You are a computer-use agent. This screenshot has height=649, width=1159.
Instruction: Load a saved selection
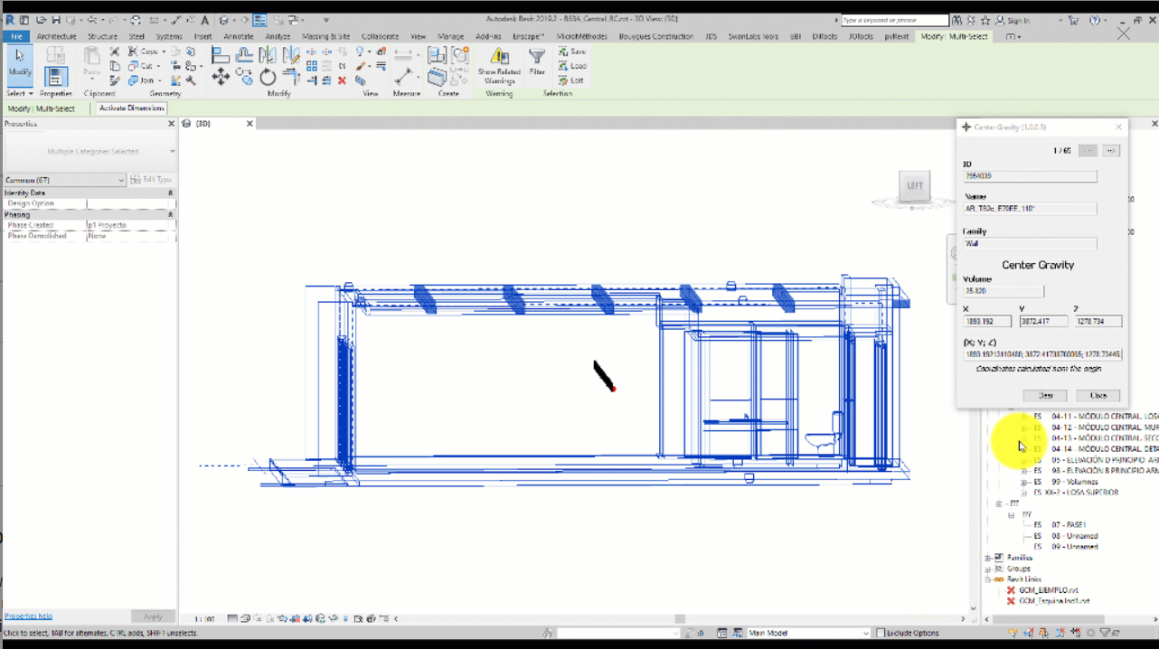[571, 66]
